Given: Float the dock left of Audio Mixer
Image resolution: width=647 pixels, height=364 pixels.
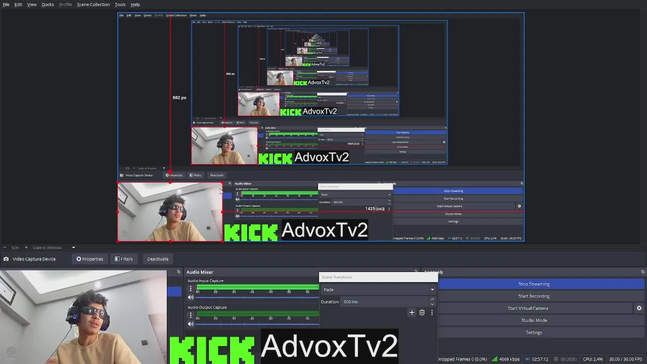Looking at the screenshot, I should (178, 272).
